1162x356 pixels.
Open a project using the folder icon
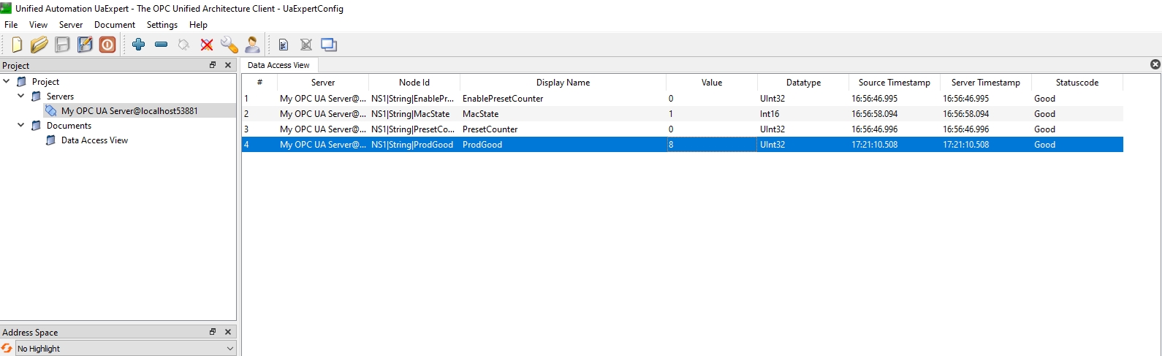click(39, 45)
